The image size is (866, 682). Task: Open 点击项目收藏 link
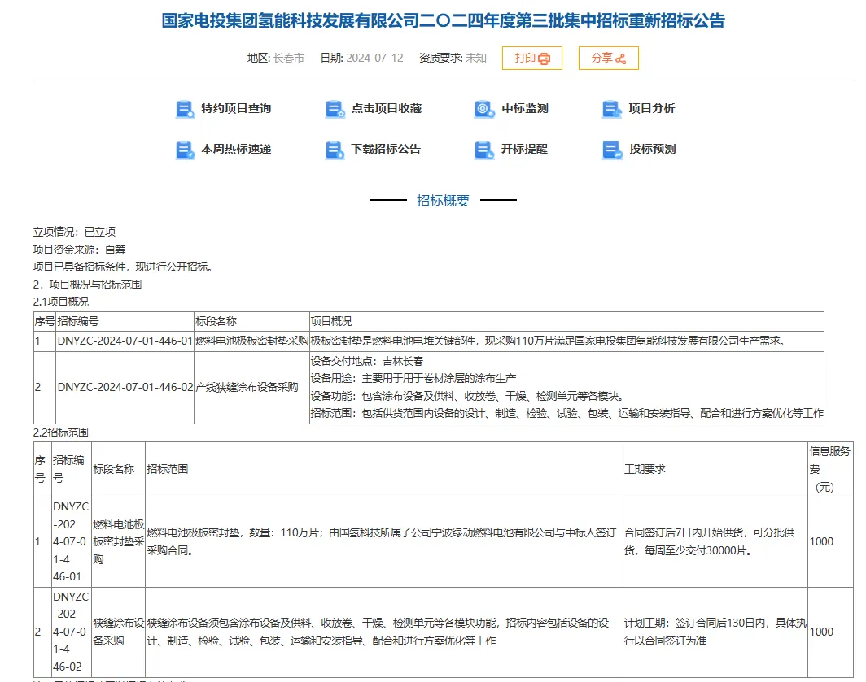pos(387,109)
